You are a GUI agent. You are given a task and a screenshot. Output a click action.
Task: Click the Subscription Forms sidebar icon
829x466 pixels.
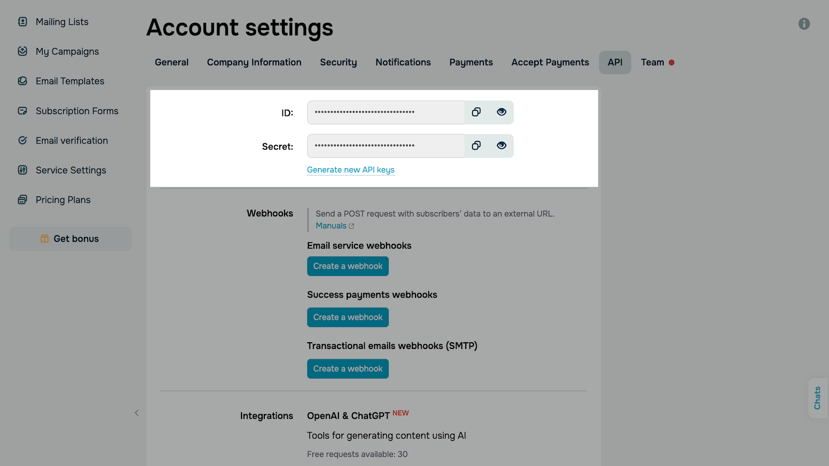click(22, 111)
